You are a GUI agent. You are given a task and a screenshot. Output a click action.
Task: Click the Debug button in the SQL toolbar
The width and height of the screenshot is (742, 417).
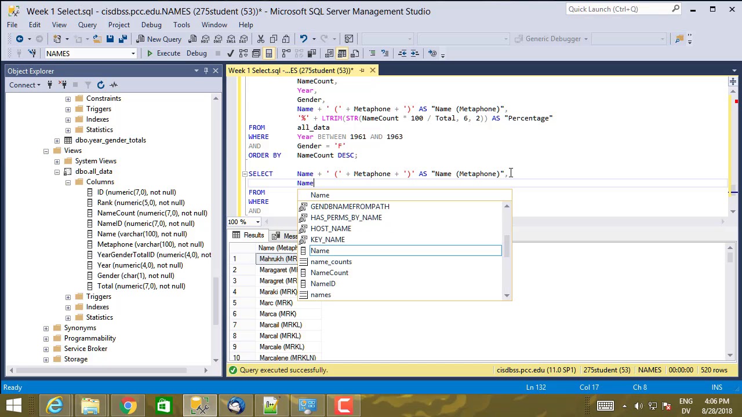197,53
